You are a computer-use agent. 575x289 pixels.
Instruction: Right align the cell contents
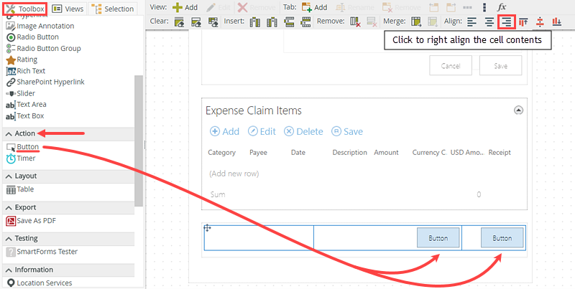coord(507,22)
